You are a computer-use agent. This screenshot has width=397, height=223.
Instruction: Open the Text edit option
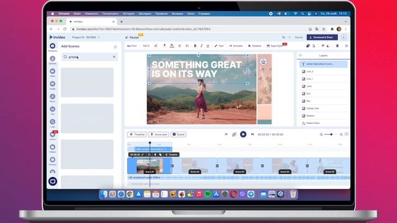(219, 46)
